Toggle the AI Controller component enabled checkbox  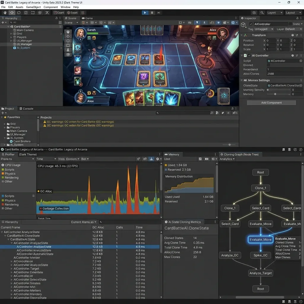(249, 56)
